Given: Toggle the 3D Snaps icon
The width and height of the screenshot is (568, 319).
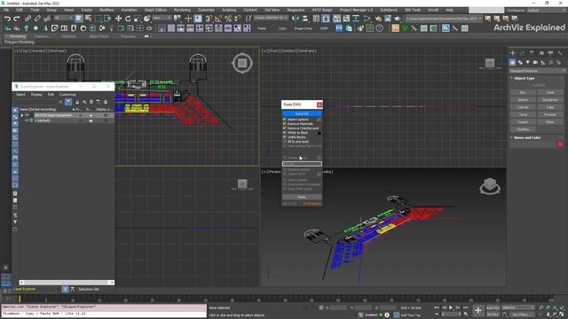Looking at the screenshot, I should (209, 19).
